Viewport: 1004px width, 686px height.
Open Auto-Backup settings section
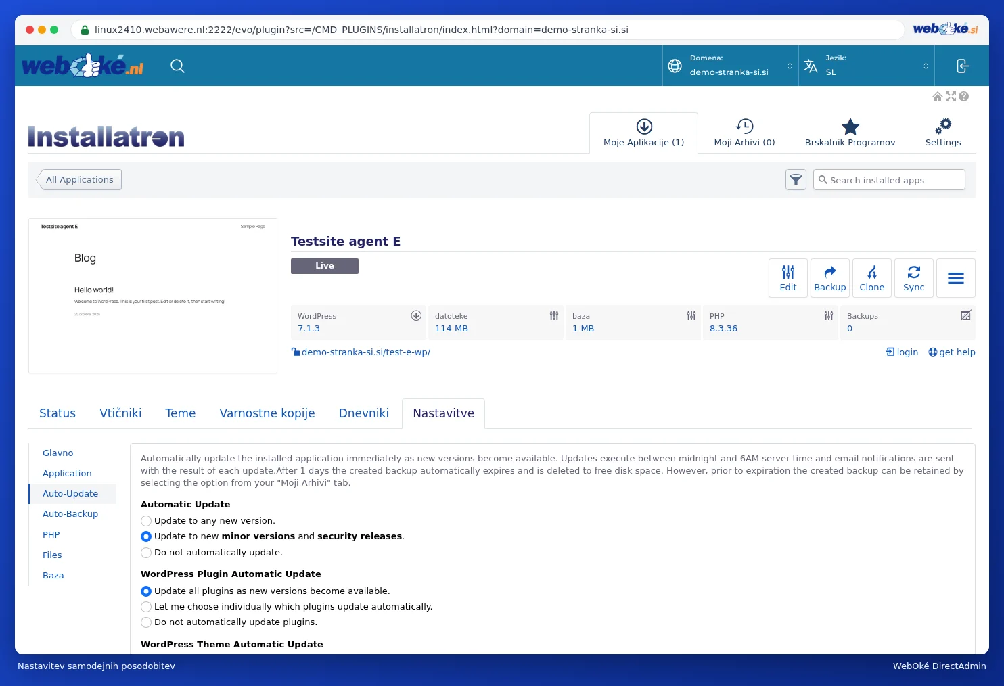(70, 513)
